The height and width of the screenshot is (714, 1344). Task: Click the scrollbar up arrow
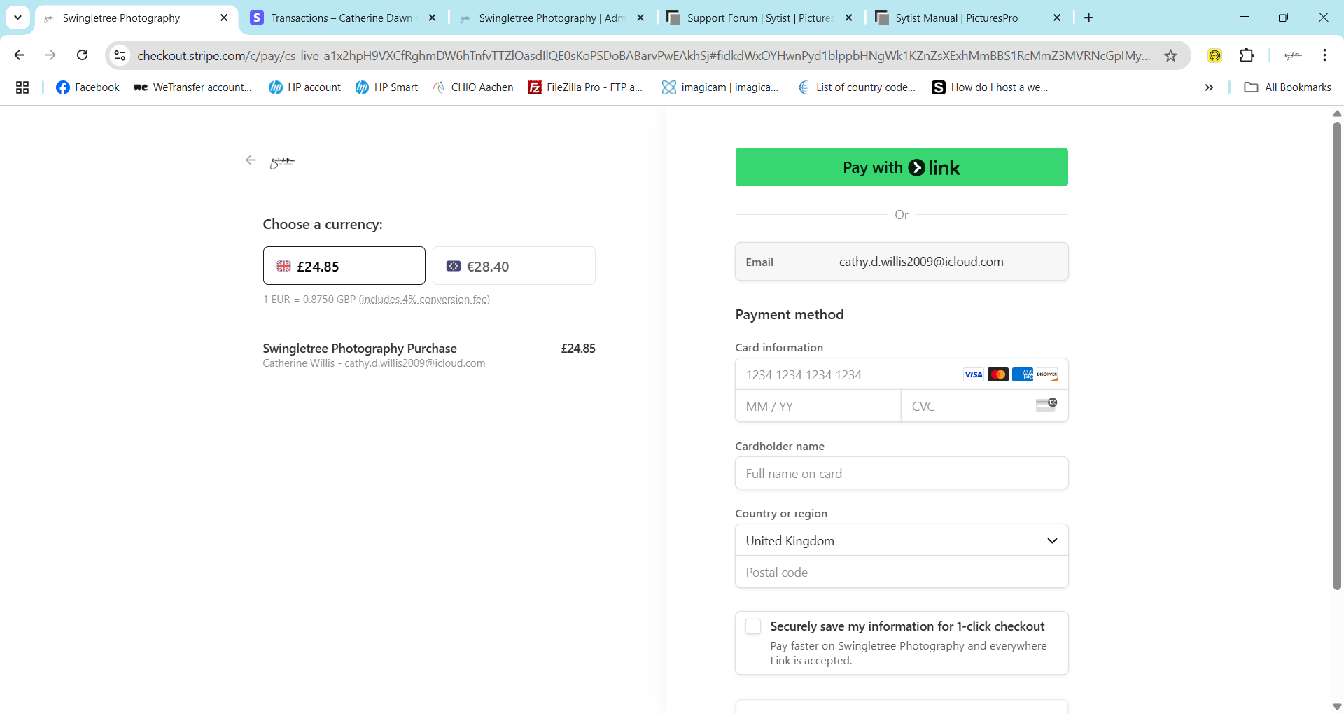click(x=1337, y=113)
